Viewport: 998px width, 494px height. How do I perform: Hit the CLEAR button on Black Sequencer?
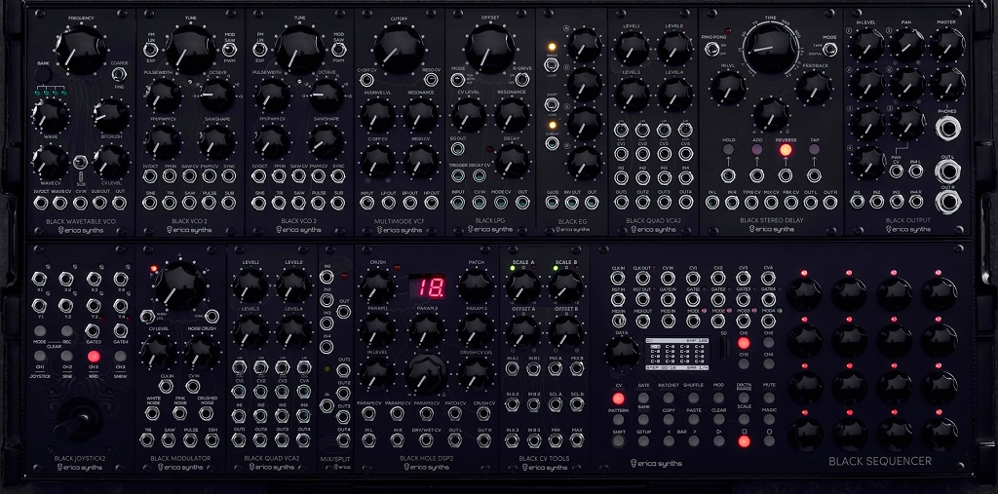point(718,420)
